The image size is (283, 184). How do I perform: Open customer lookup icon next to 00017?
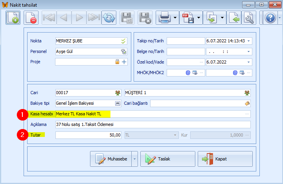click(118, 93)
